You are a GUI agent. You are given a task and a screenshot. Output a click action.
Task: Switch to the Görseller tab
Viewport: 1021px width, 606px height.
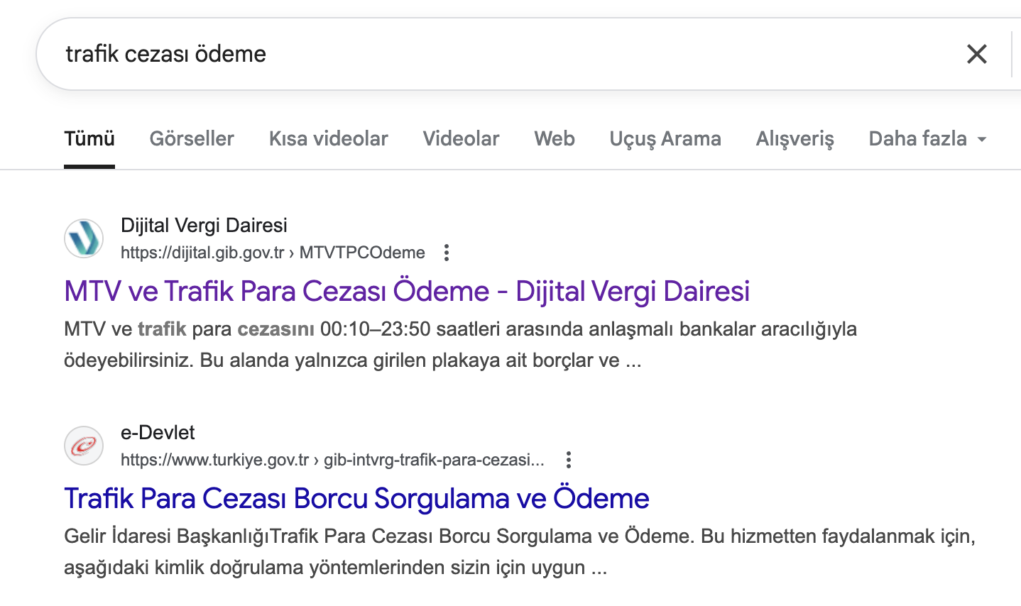[x=192, y=139]
